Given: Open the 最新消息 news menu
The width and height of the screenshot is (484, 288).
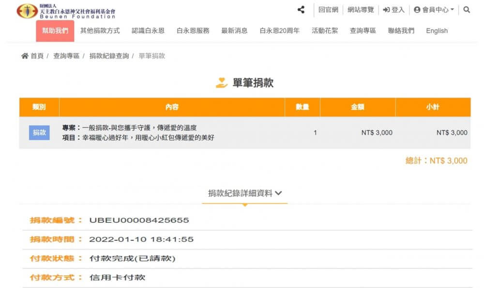Looking at the screenshot, I should pyautogui.click(x=234, y=31).
